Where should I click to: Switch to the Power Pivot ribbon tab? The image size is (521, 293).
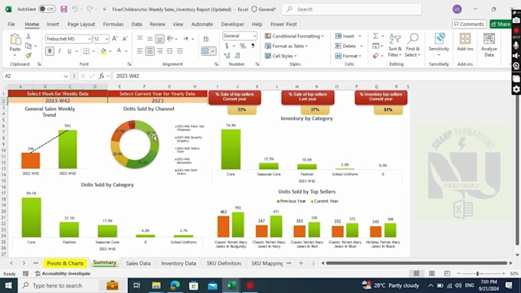283,24
